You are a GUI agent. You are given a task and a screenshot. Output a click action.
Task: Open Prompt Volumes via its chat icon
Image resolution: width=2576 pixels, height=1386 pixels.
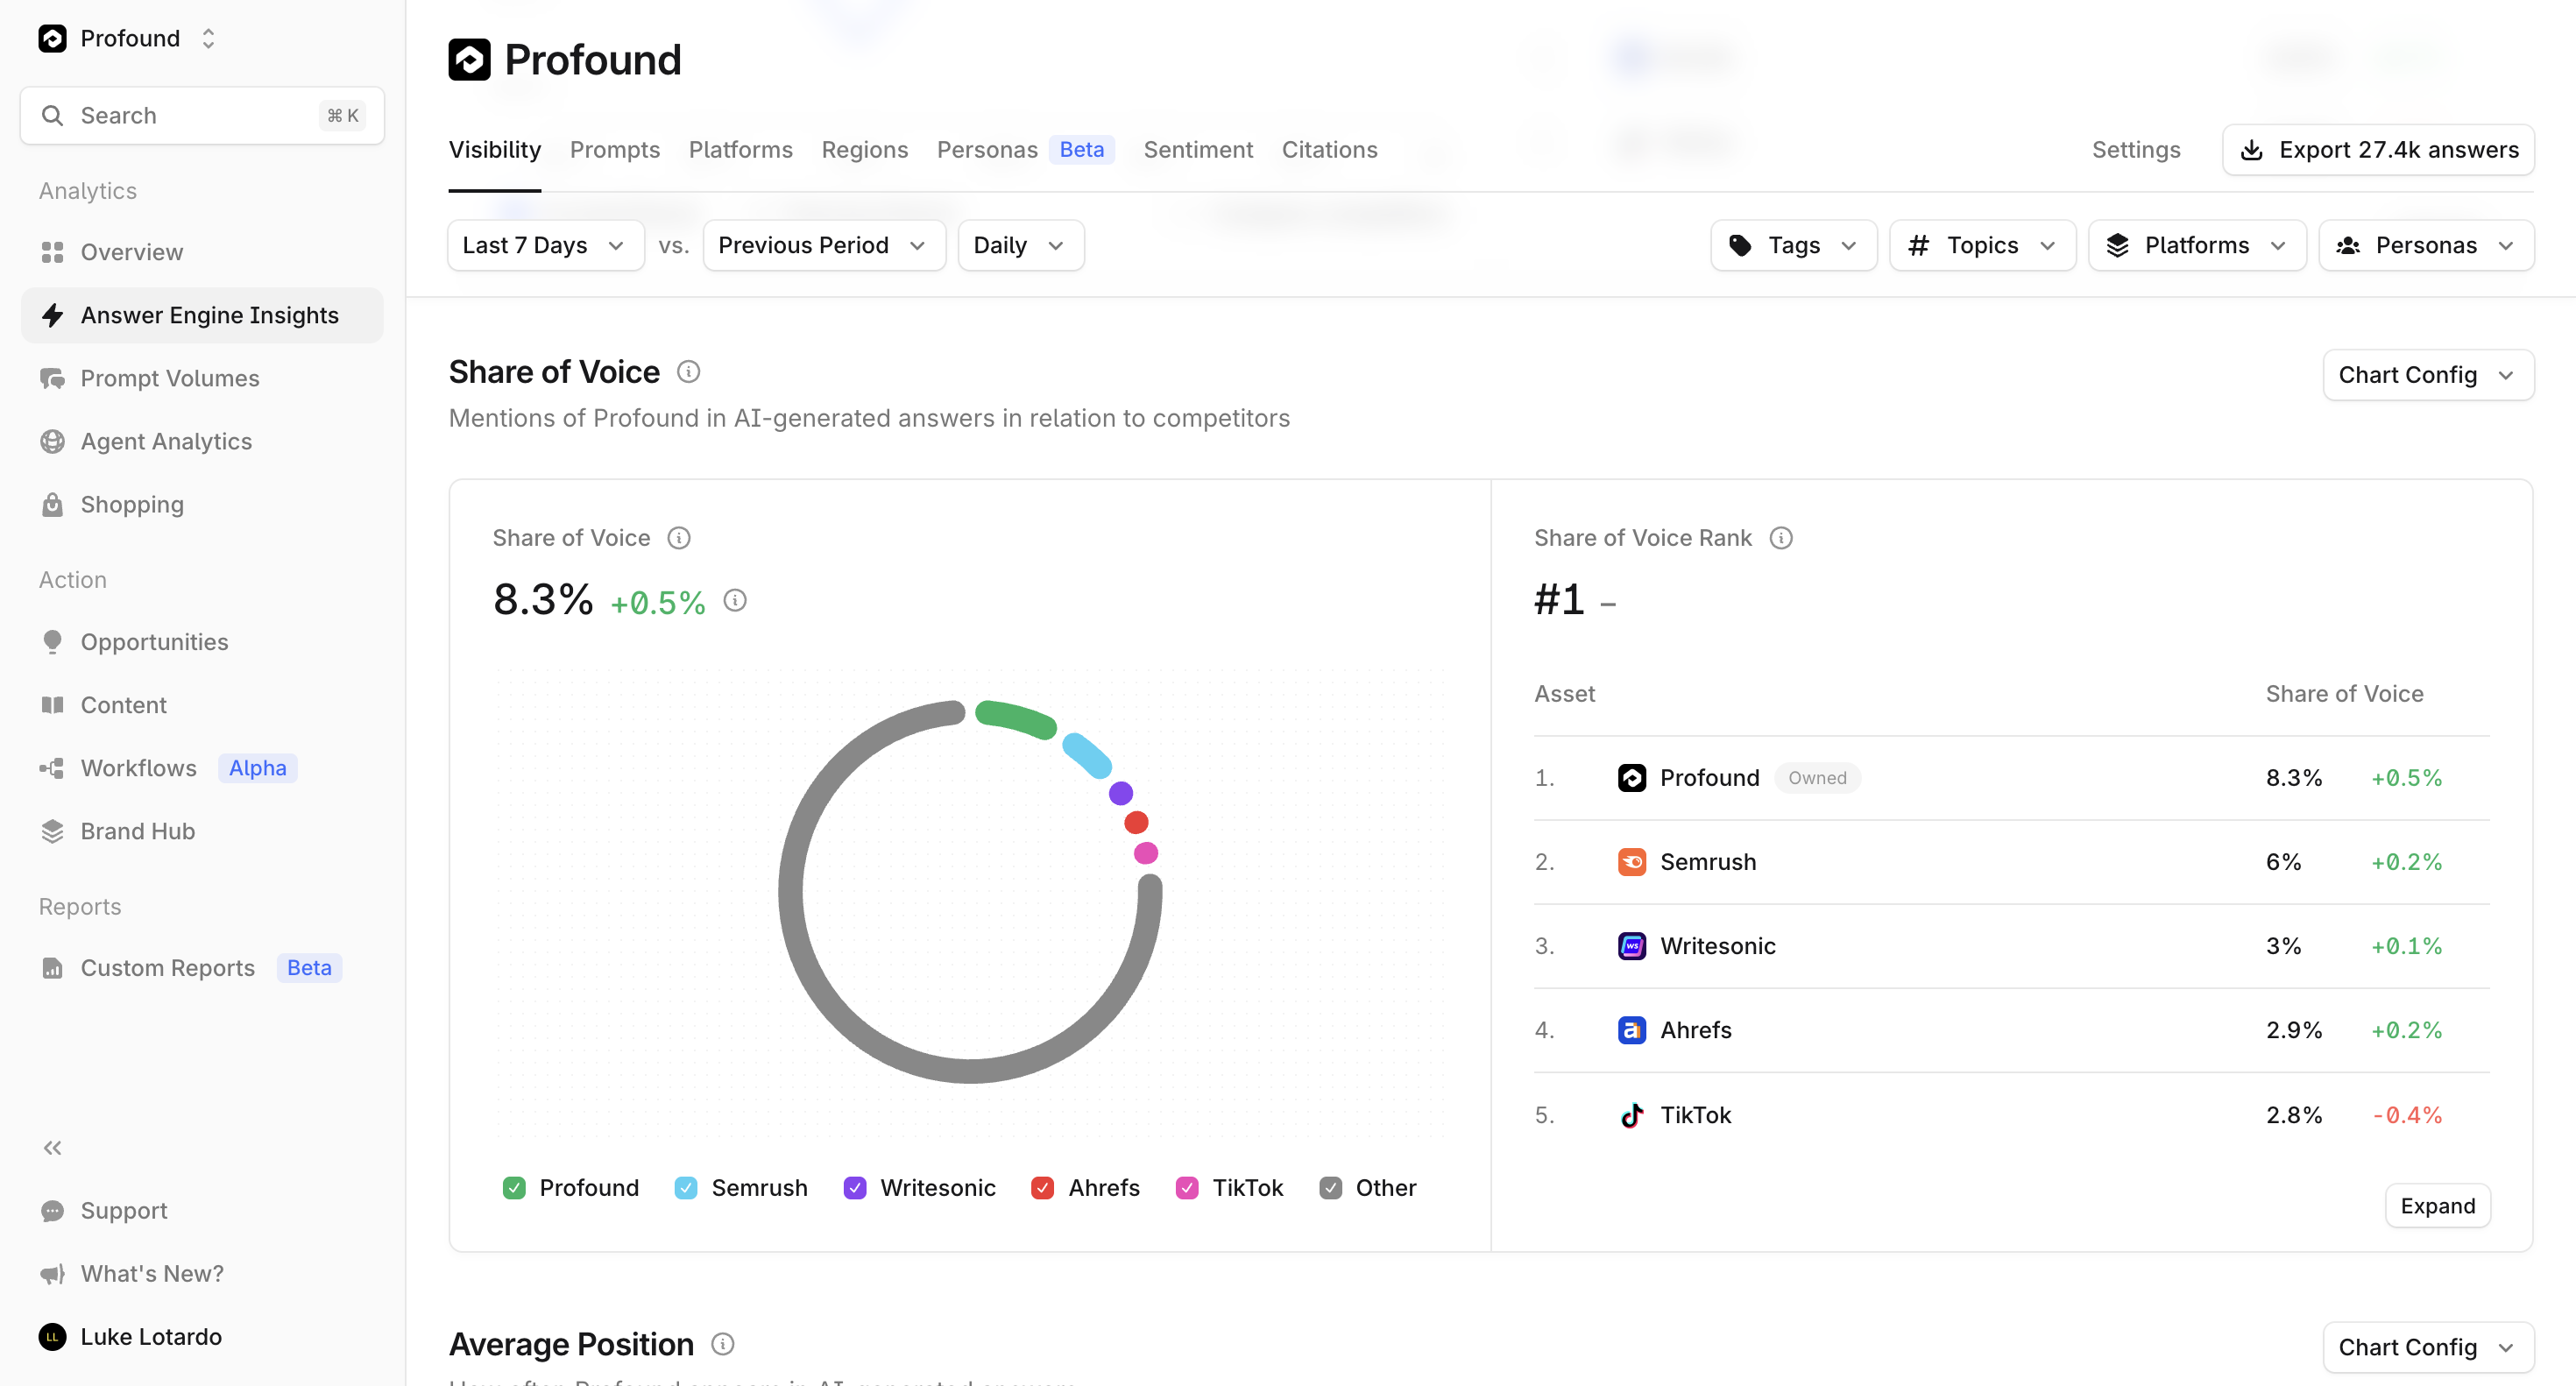(x=52, y=378)
